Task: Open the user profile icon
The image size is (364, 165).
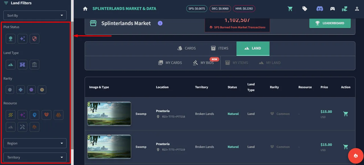Action: [357, 9]
